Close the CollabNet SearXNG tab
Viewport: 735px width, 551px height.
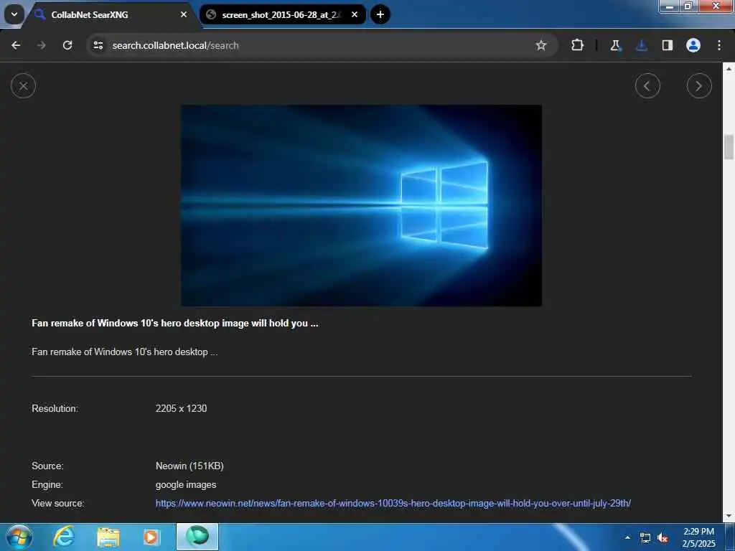184,14
